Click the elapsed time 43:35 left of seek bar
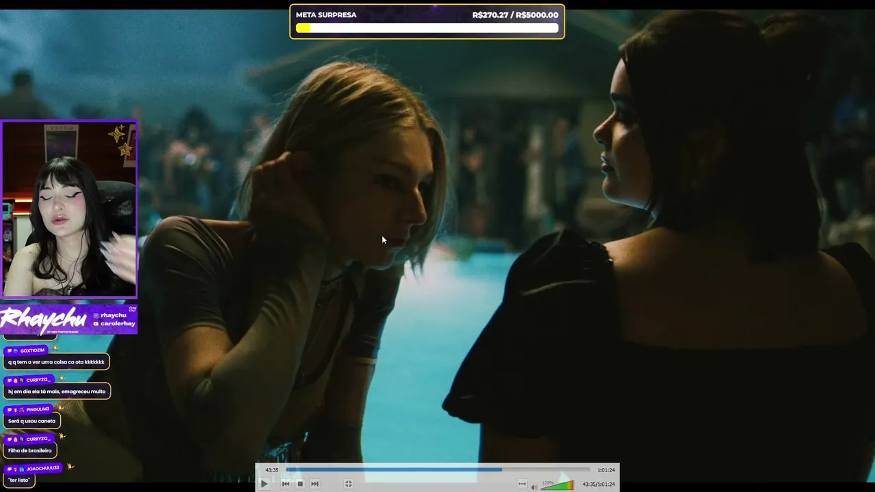Viewport: 875px width, 492px height. tap(272, 470)
